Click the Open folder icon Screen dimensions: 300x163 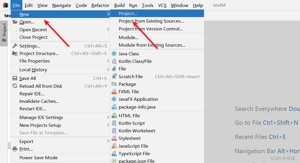pyautogui.click(x=15, y=22)
